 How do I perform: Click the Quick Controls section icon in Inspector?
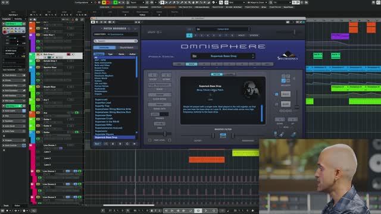click(24, 145)
